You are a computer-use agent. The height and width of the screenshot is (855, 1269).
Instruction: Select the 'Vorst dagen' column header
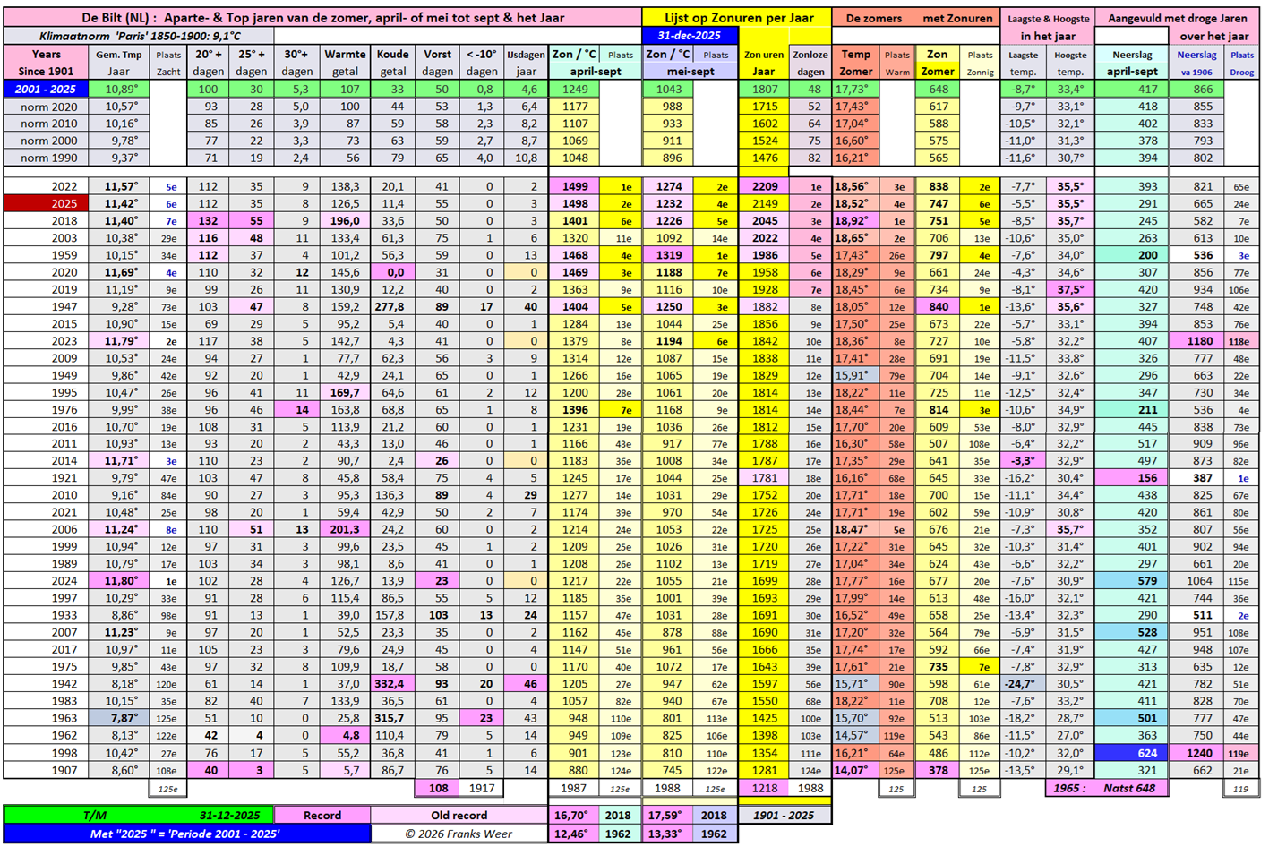tap(437, 63)
